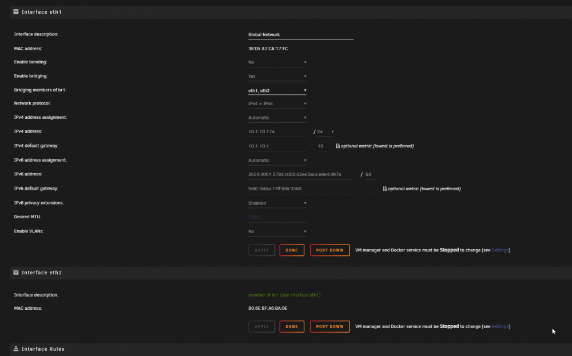Open the Bridging members of br1 dropdown
The height and width of the screenshot is (356, 572).
(x=277, y=90)
